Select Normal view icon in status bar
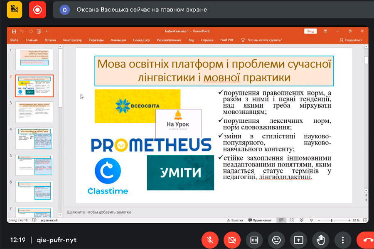Screen dimensions: 374x249 281,220
